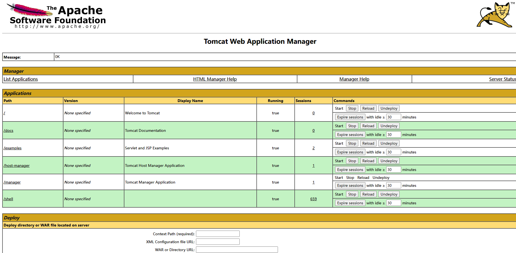
Task: Focus the Context Path (required) field
Action: 218,234
